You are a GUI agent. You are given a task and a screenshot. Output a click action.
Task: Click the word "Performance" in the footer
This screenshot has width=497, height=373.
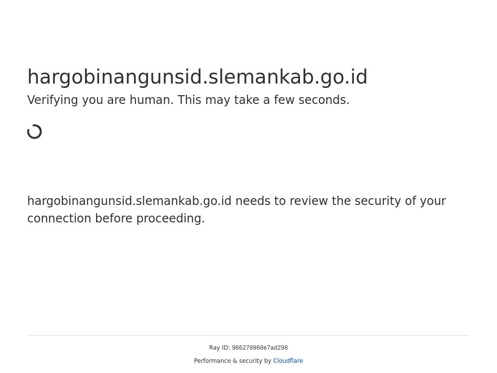pos(212,361)
